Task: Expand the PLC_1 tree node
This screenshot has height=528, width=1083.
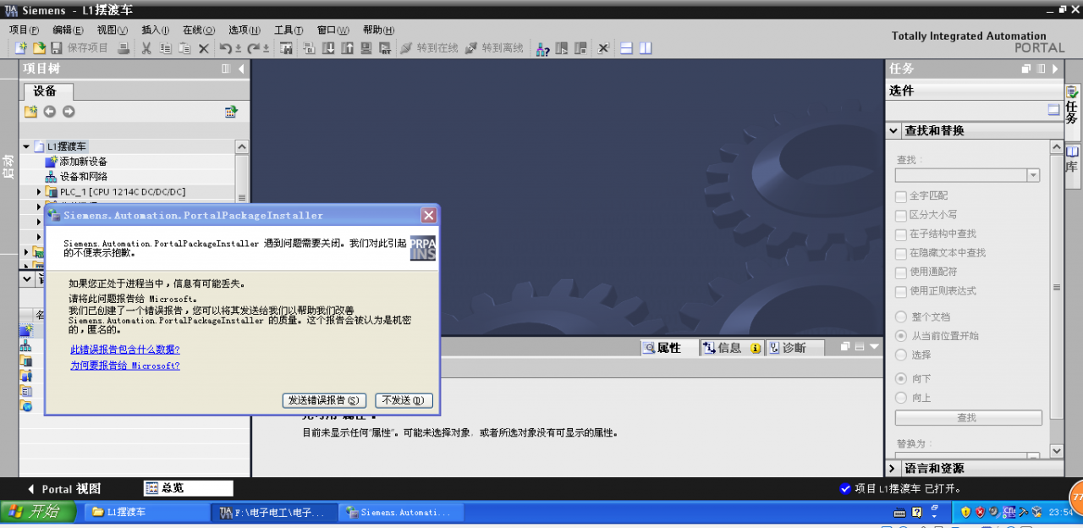Action: [39, 192]
